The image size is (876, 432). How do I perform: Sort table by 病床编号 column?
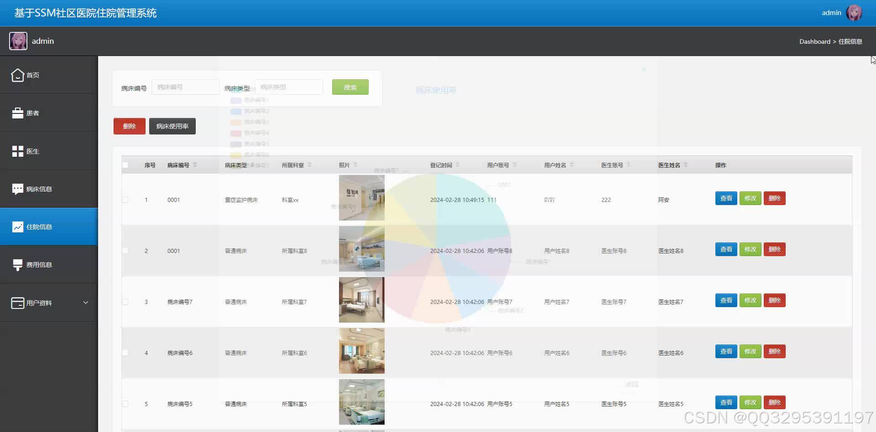point(195,165)
